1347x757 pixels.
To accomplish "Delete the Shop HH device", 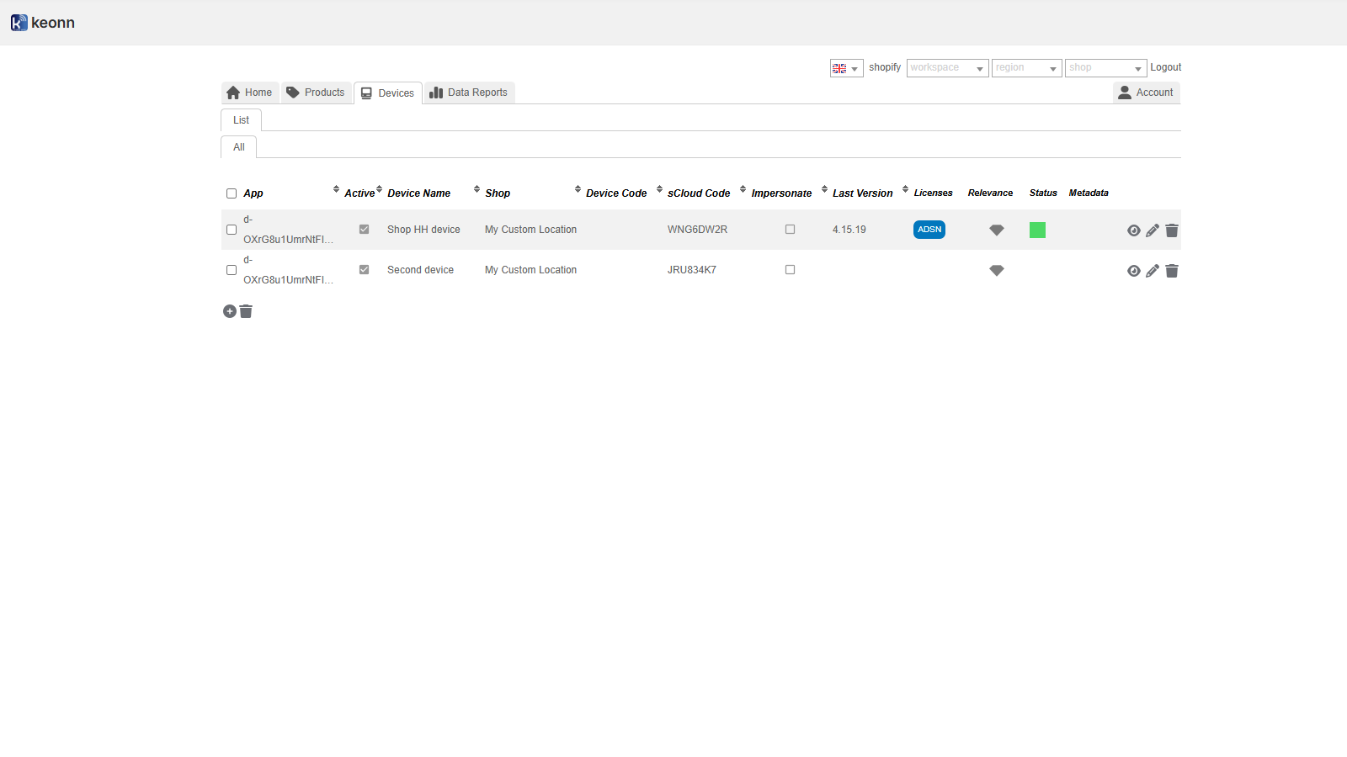I will click(1172, 230).
